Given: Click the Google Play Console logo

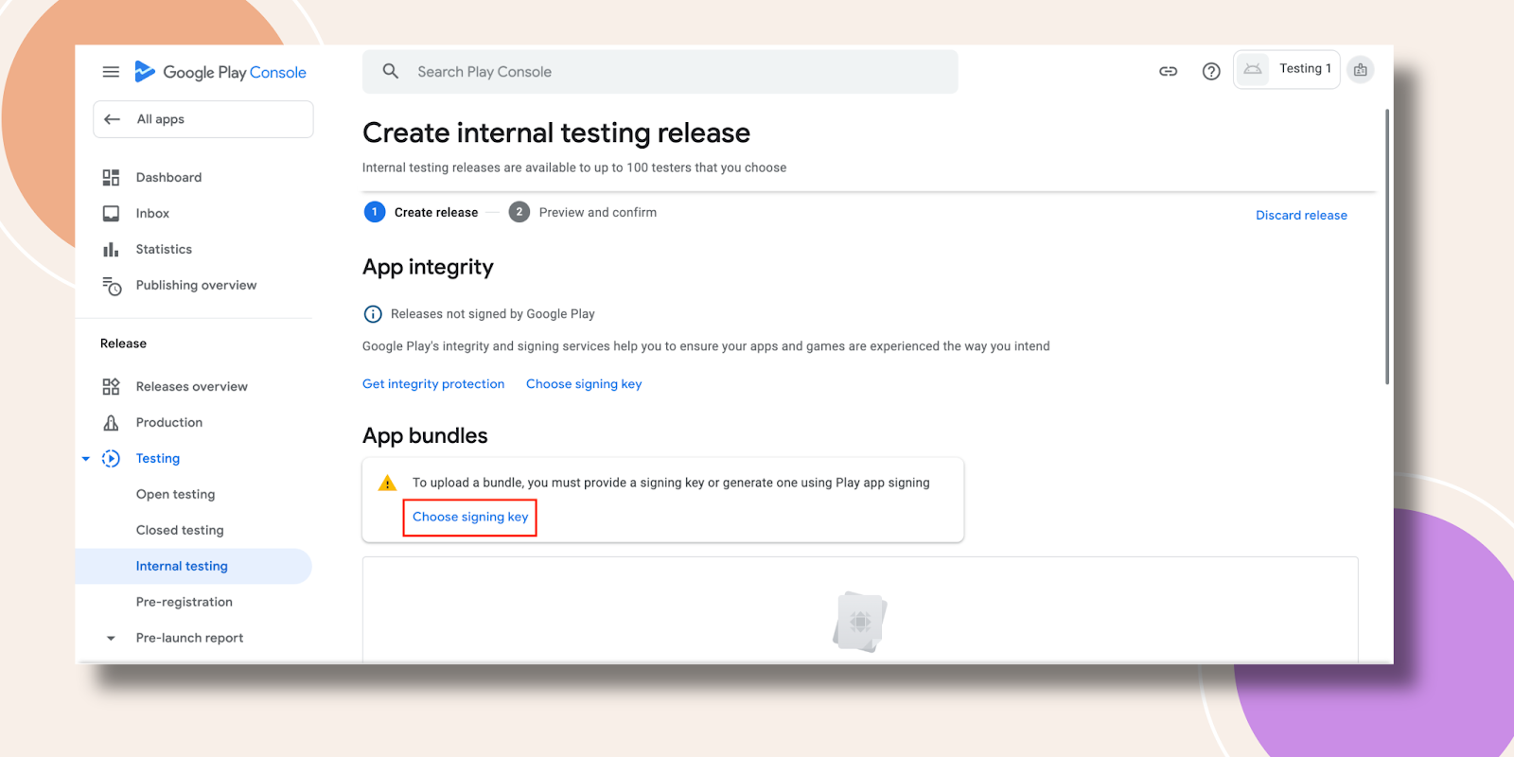Looking at the screenshot, I should pyautogui.click(x=220, y=72).
